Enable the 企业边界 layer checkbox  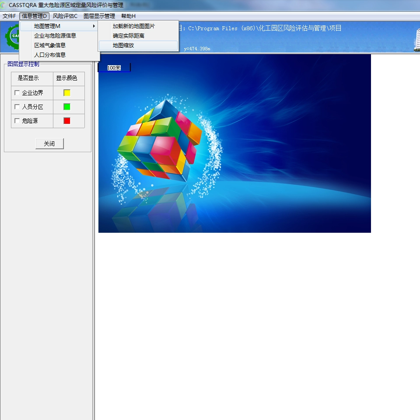(17, 93)
